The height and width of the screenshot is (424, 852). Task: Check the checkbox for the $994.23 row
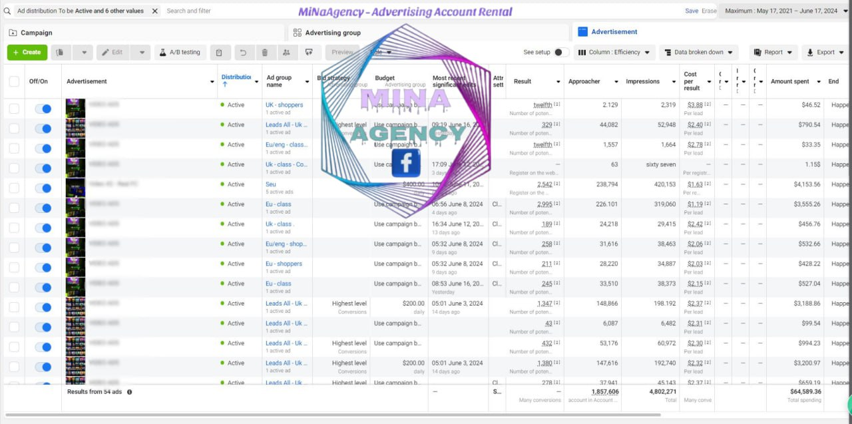(14, 347)
